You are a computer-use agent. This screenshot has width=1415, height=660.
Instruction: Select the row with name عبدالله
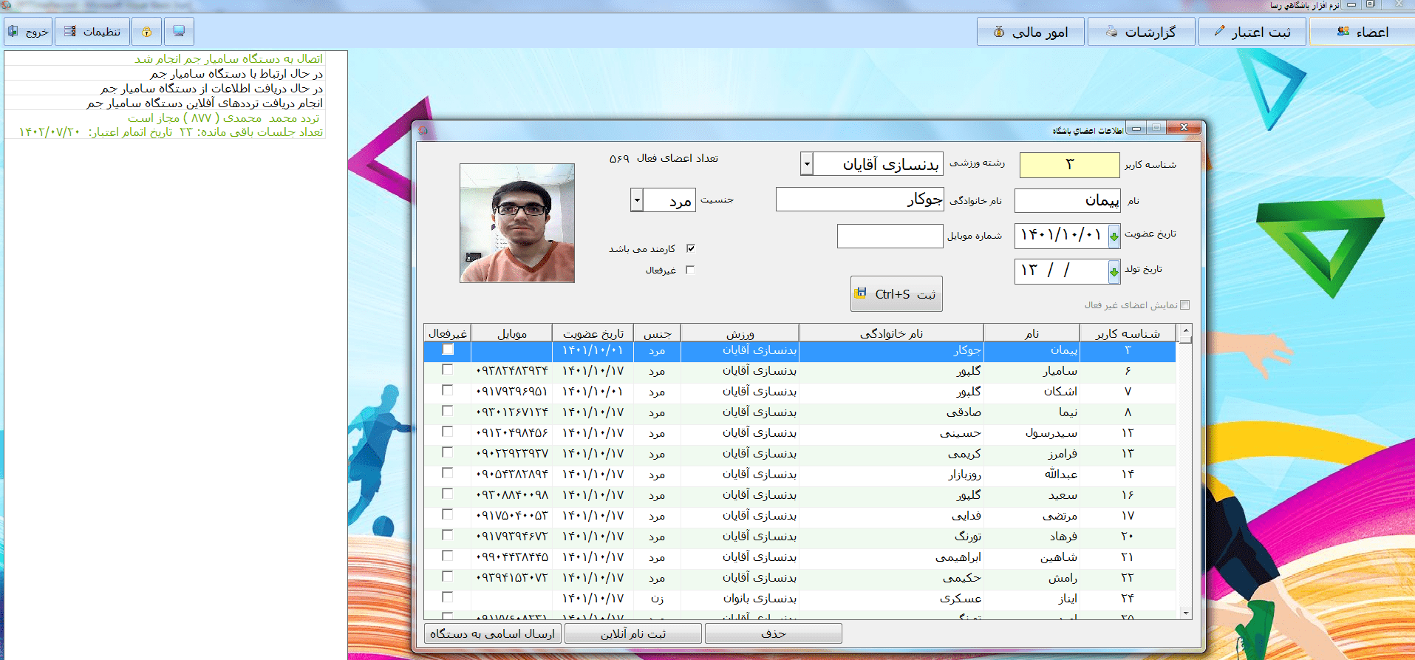point(800,474)
